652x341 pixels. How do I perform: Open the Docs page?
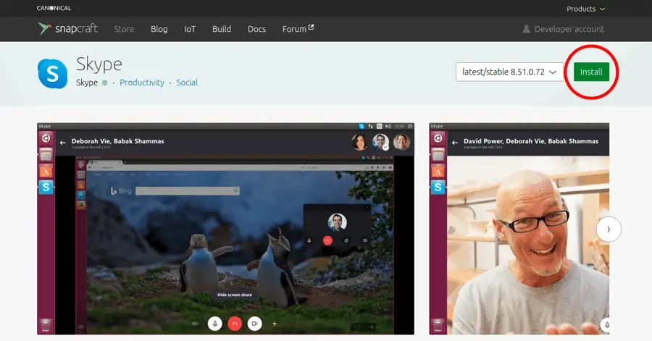tap(256, 29)
